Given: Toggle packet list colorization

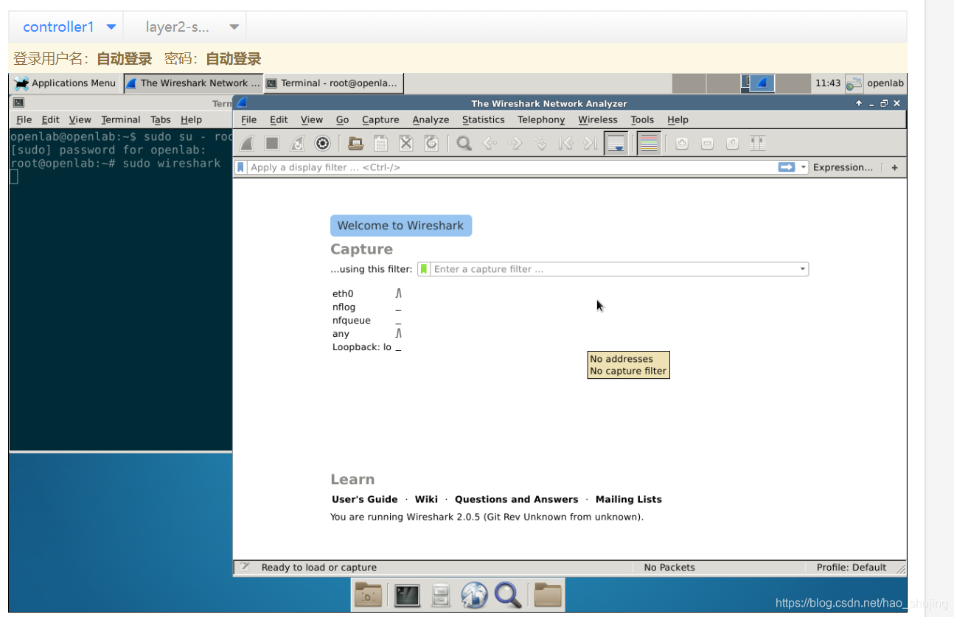Looking at the screenshot, I should [x=649, y=143].
